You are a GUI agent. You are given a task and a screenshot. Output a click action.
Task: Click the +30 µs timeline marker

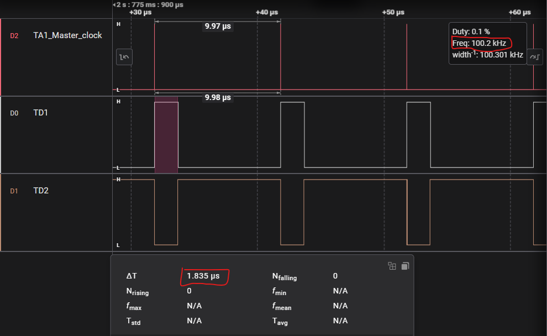click(140, 12)
